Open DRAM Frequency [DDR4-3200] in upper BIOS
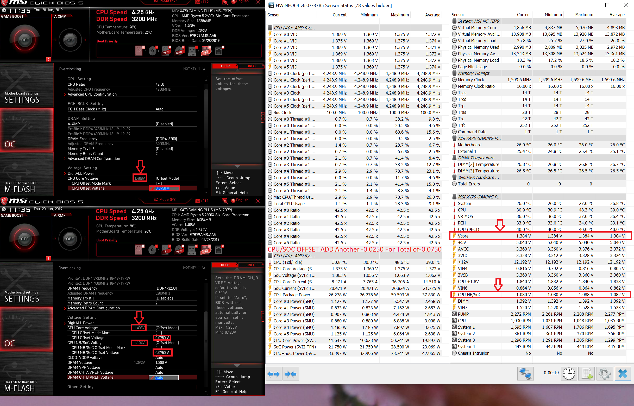The width and height of the screenshot is (634, 406). [166, 139]
